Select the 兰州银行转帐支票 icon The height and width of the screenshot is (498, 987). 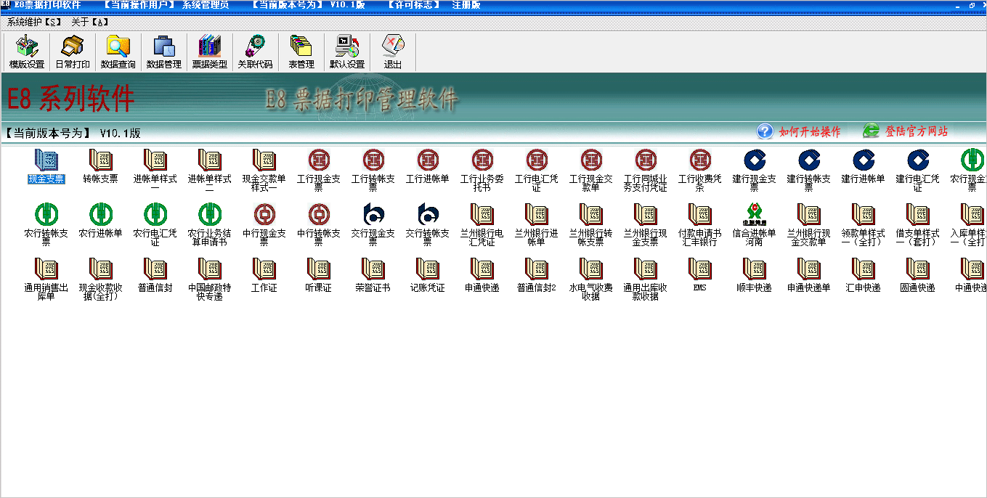(590, 224)
